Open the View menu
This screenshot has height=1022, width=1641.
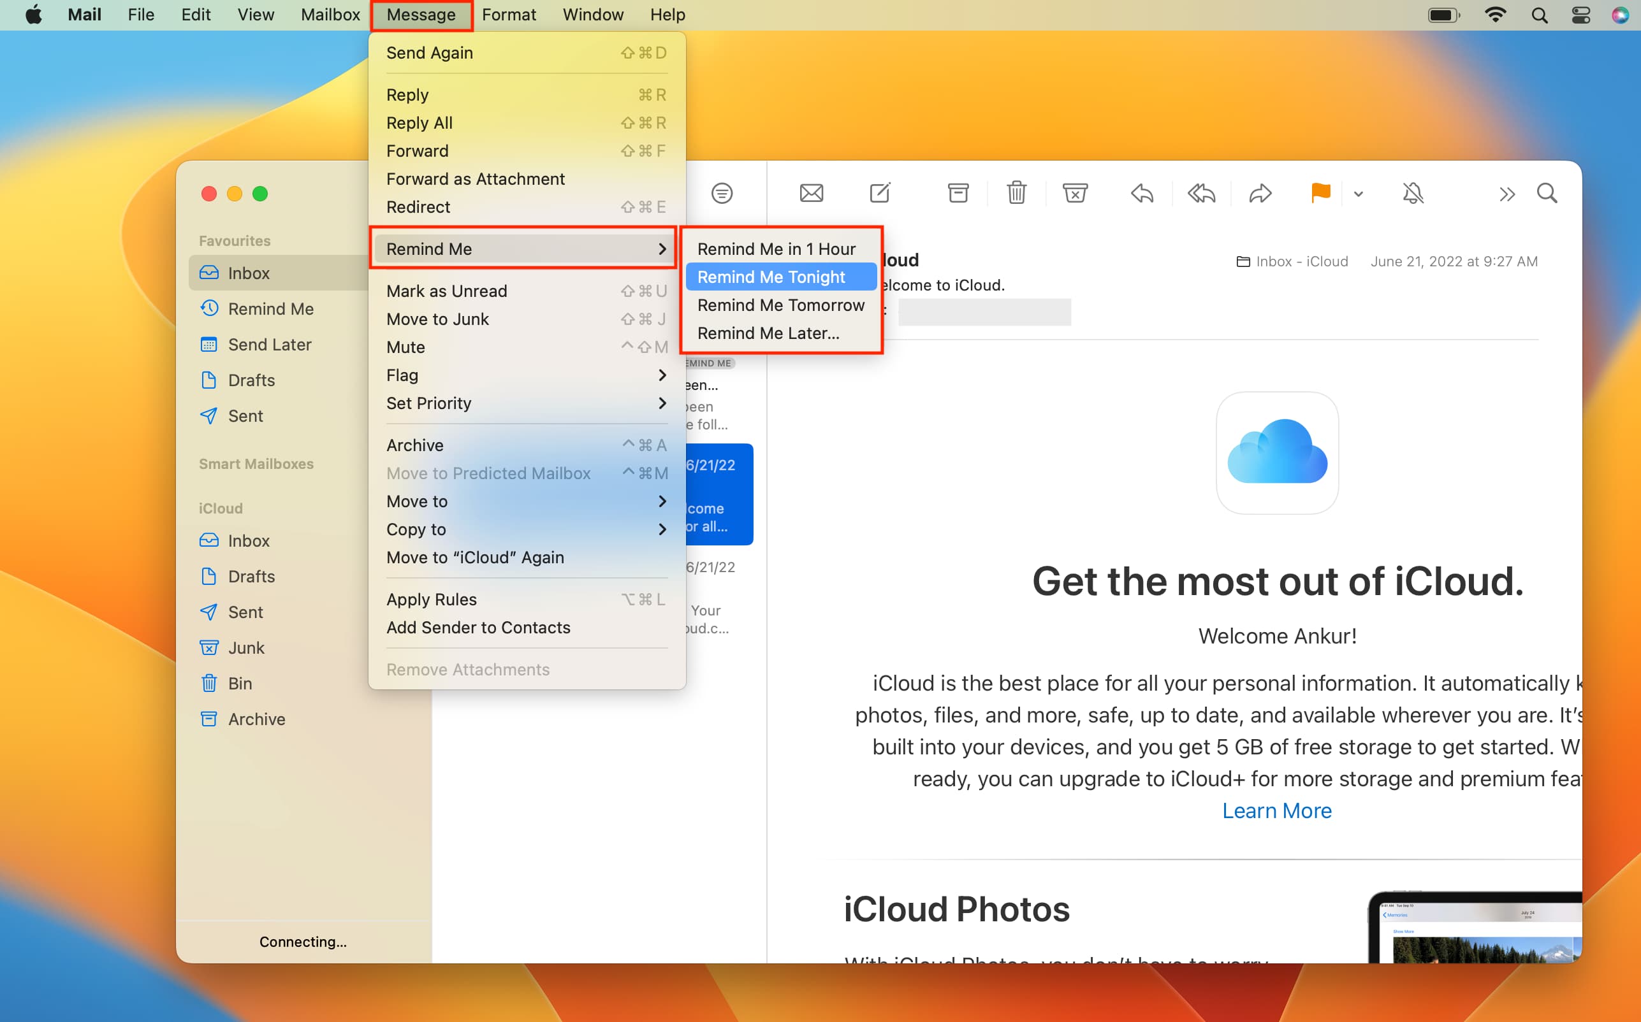256,14
